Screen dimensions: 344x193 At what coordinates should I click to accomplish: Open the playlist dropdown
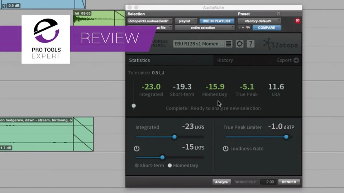click(x=186, y=21)
